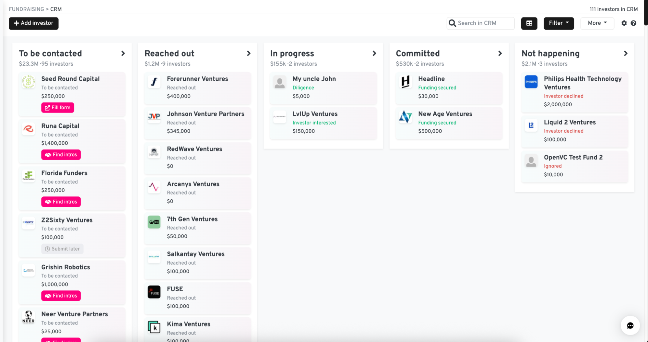
Task: Open the Arcanys Ventures card title
Action: 193,184
